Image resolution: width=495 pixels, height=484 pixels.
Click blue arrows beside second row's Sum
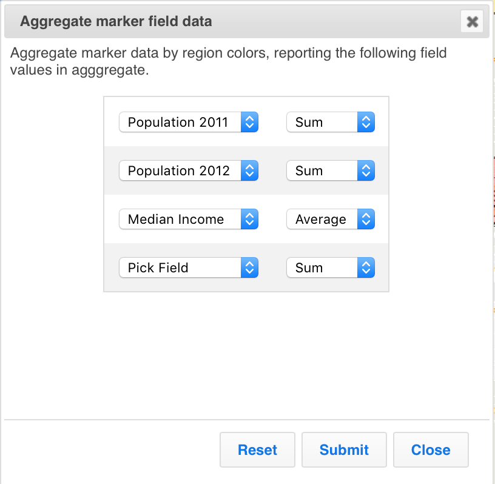(366, 170)
